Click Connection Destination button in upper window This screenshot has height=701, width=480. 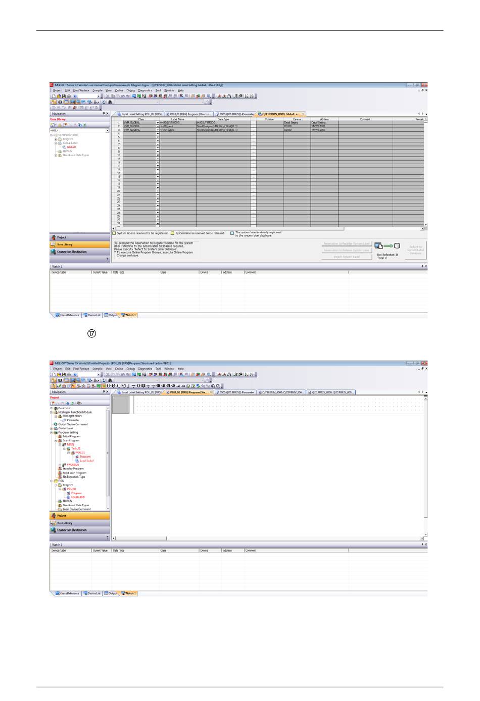click(x=80, y=252)
